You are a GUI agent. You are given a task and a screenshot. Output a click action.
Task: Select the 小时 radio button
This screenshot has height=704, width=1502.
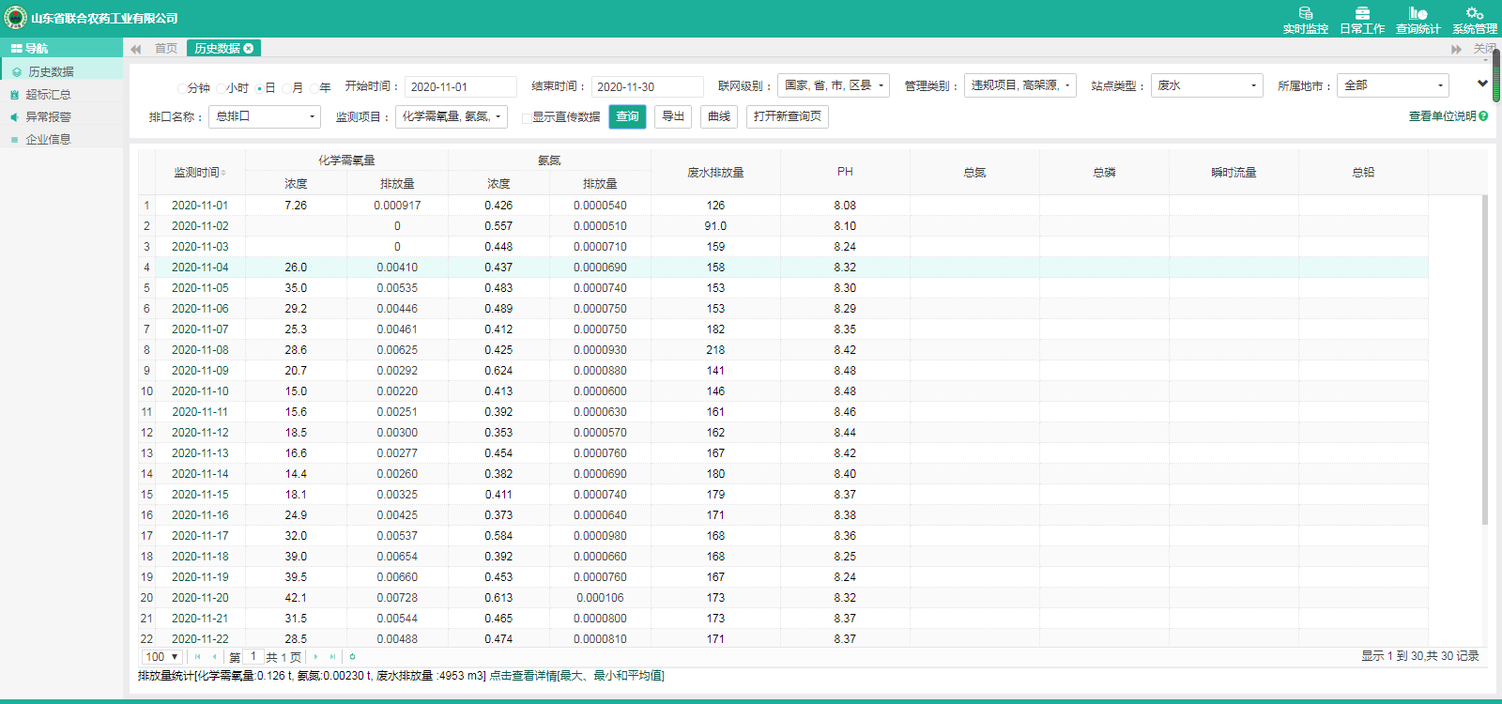point(221,88)
